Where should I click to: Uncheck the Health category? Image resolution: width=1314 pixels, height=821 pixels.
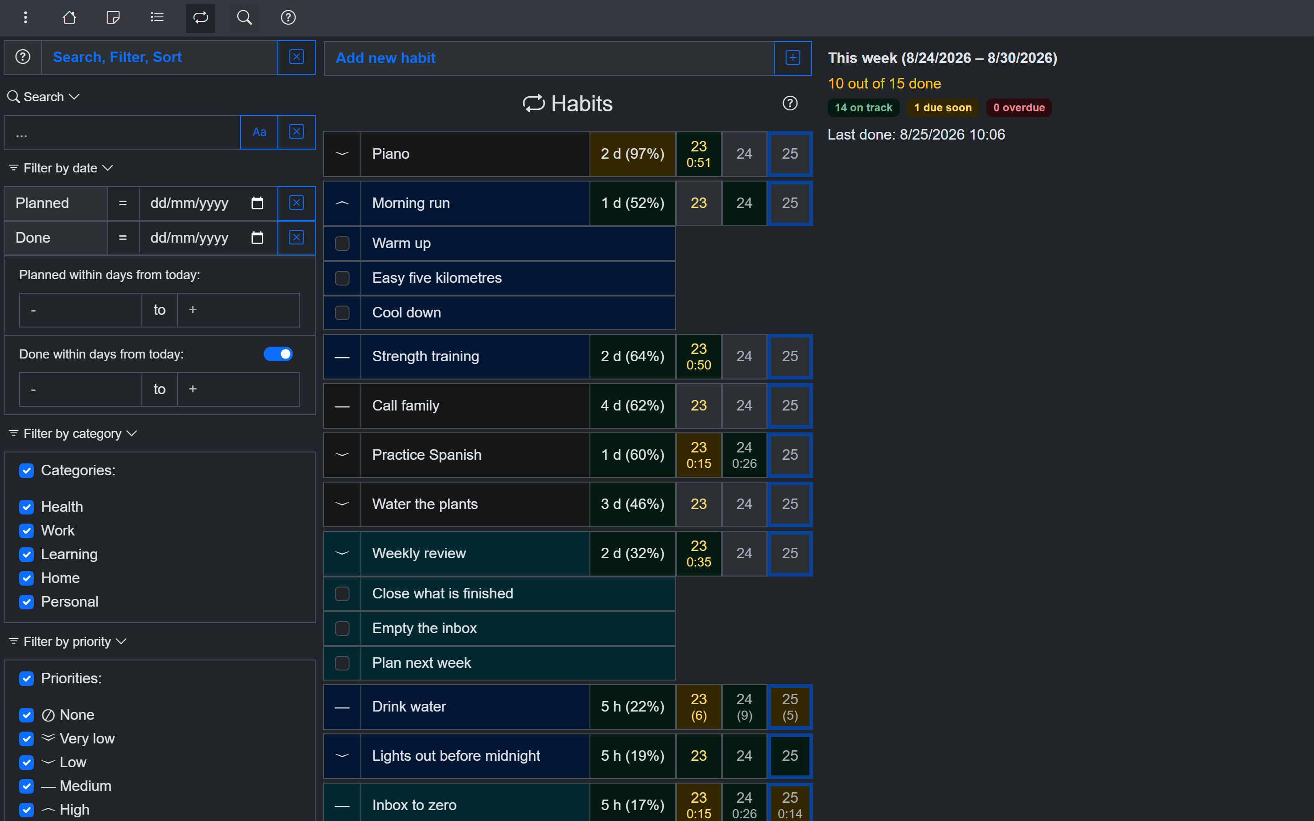tap(26, 507)
